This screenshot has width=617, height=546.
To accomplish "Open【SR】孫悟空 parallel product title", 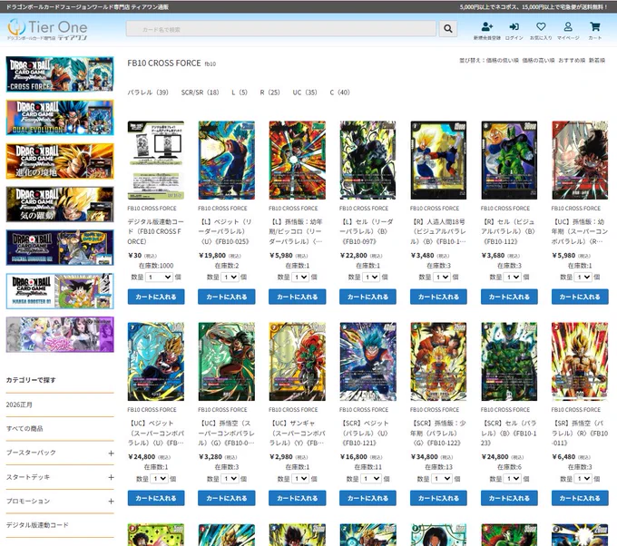I will point(580,434).
